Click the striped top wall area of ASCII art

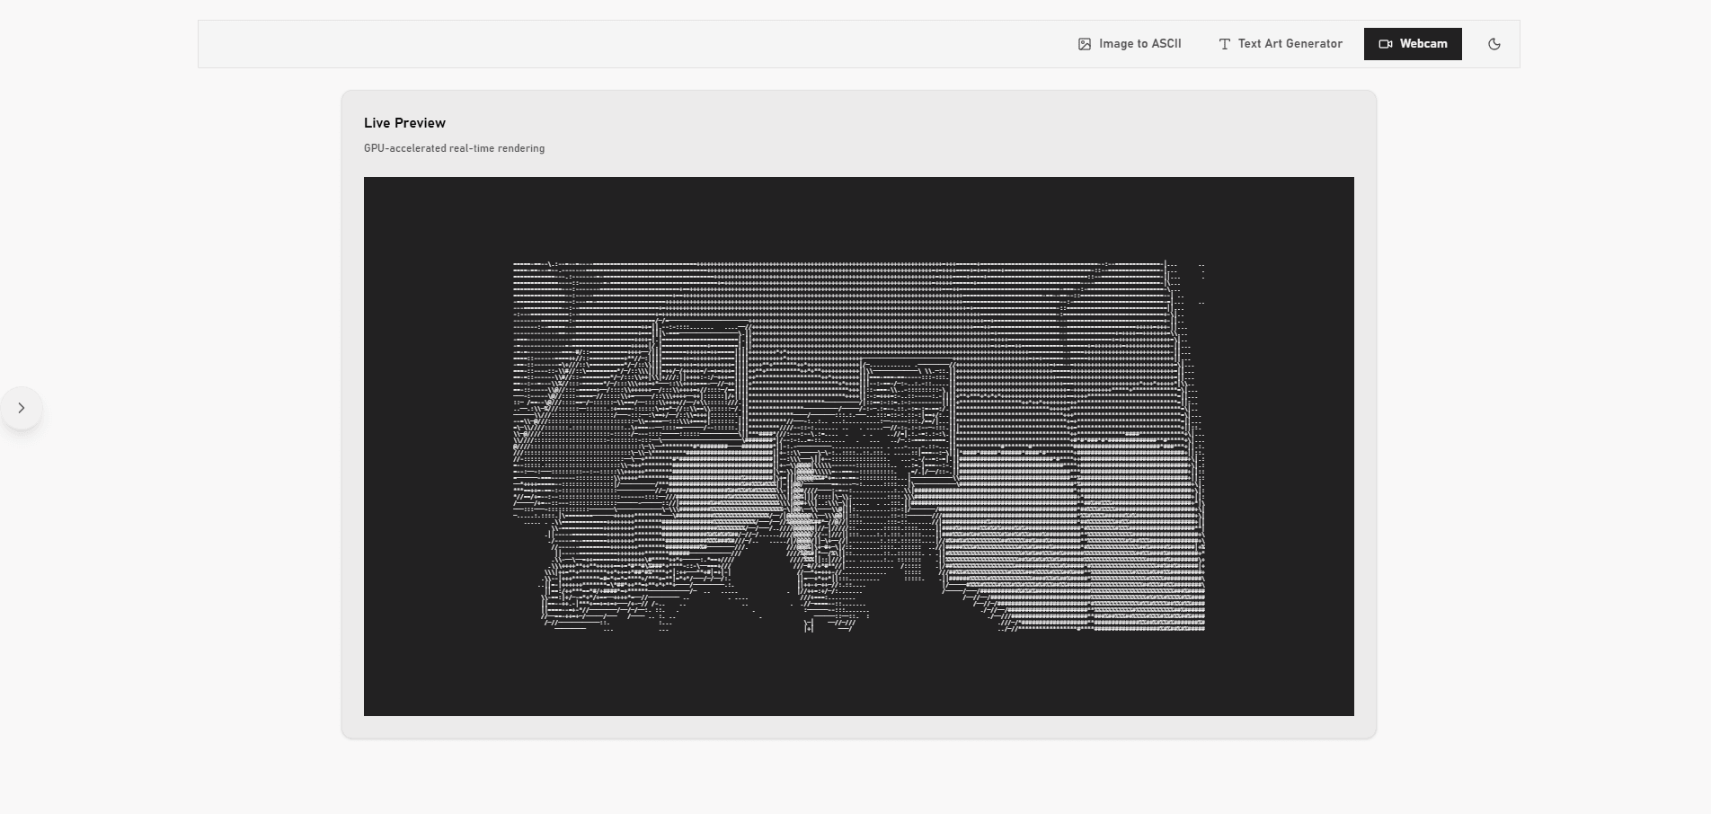[x=854, y=296]
